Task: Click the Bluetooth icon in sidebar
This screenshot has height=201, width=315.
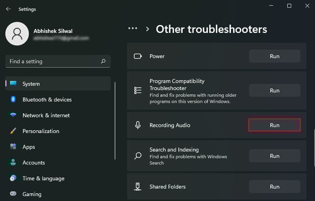Action: tap(13, 99)
